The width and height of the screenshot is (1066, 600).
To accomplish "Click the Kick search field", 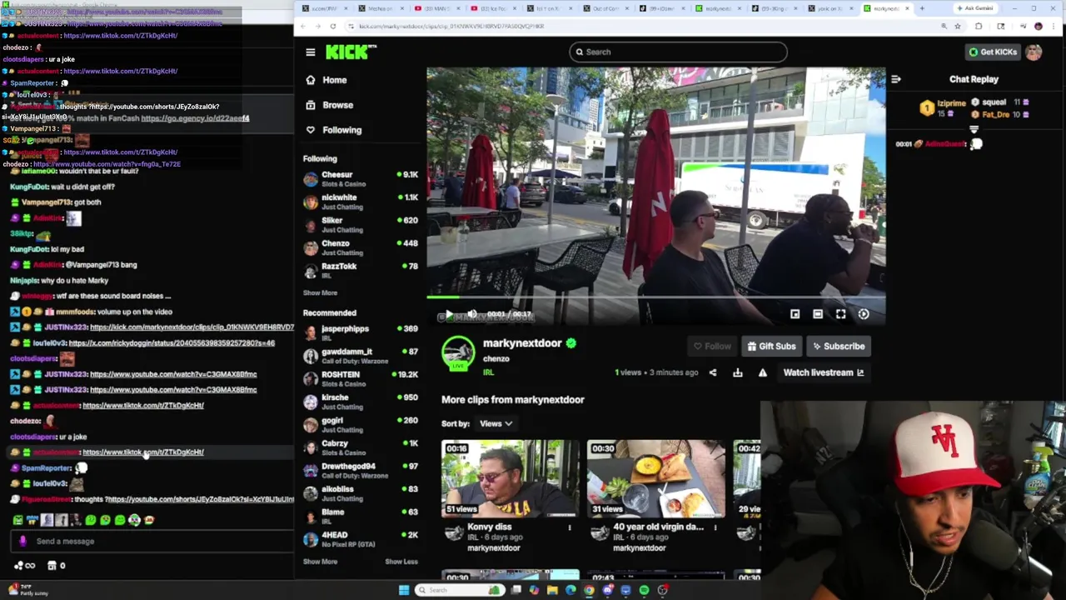I will click(x=678, y=52).
